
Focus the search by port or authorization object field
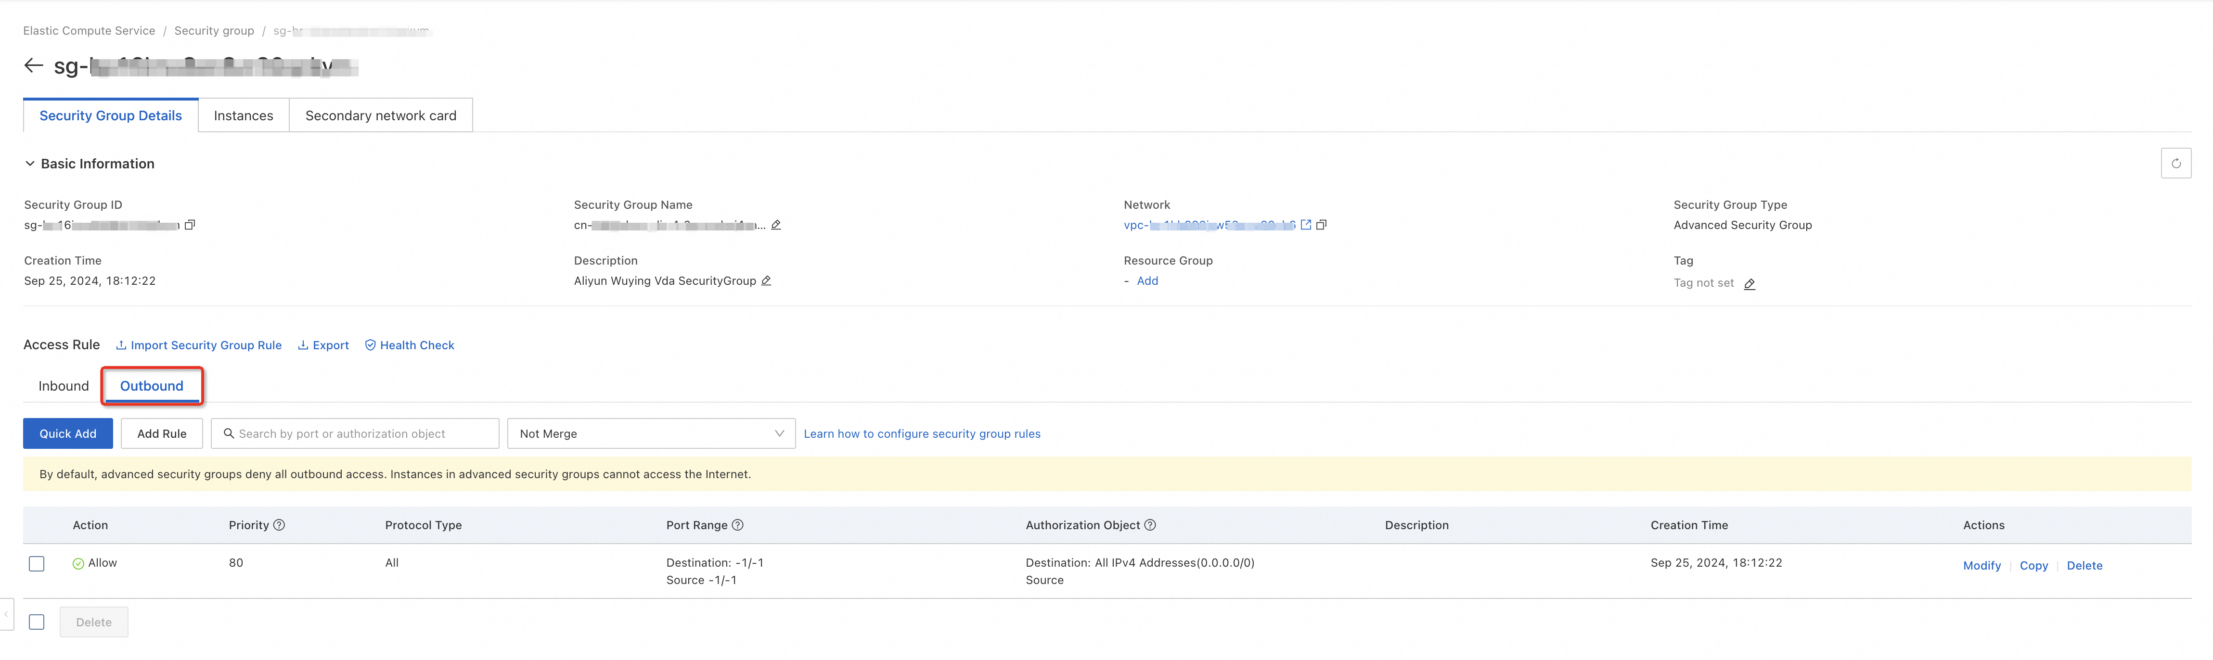click(355, 433)
